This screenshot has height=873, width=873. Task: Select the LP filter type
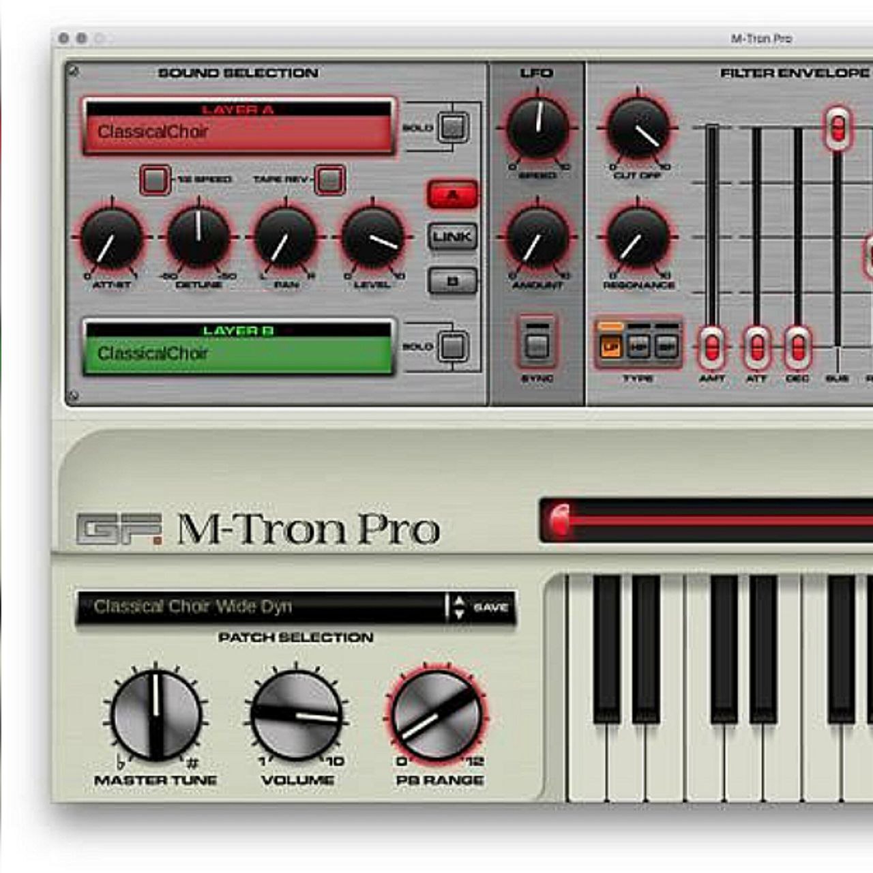610,346
